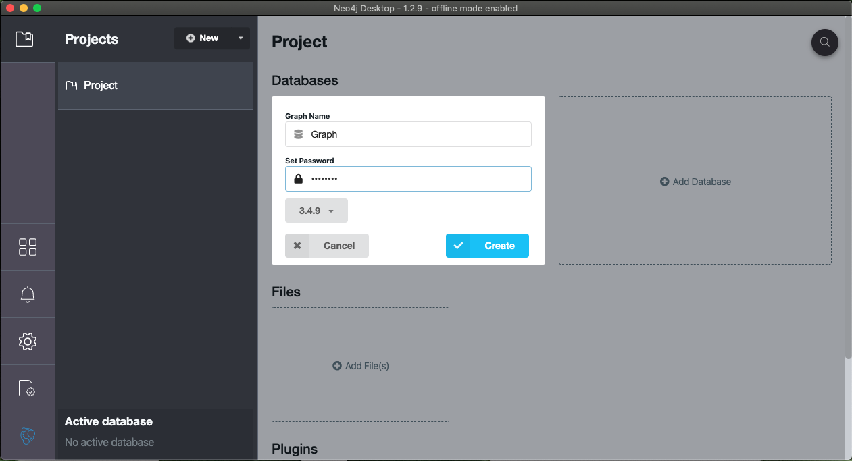Click the Files section heading
The height and width of the screenshot is (461, 852).
click(286, 292)
